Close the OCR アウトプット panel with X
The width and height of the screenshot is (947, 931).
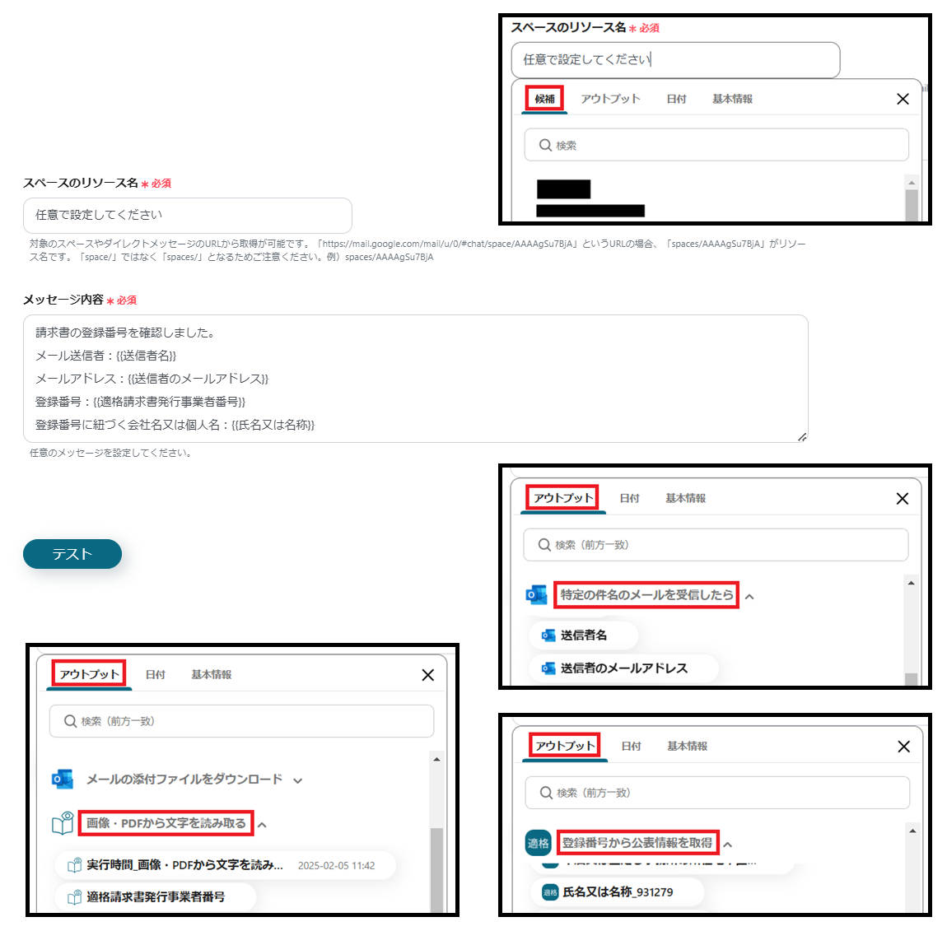[x=427, y=675]
